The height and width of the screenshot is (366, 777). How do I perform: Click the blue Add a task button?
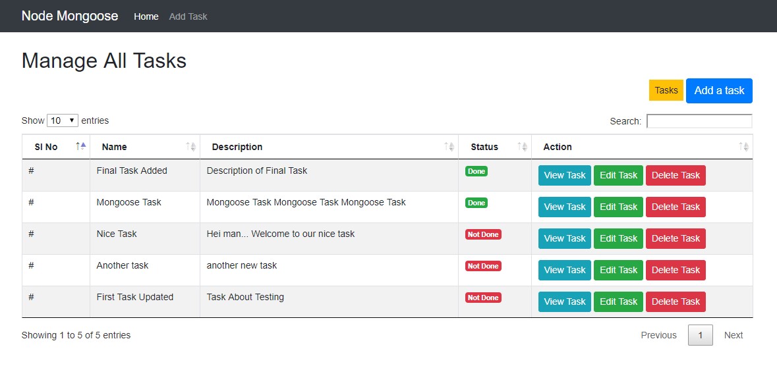pos(719,91)
